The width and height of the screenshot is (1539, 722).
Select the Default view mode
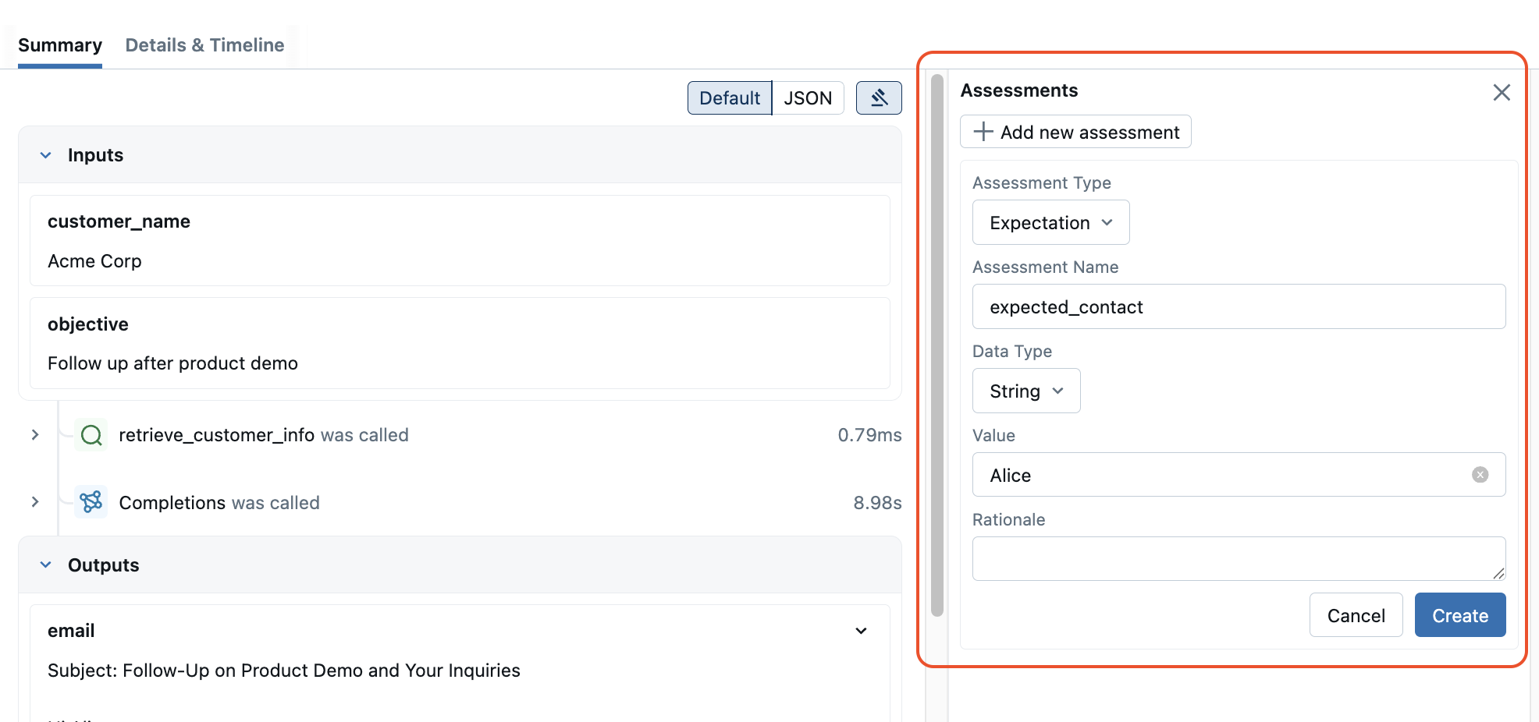pyautogui.click(x=729, y=97)
